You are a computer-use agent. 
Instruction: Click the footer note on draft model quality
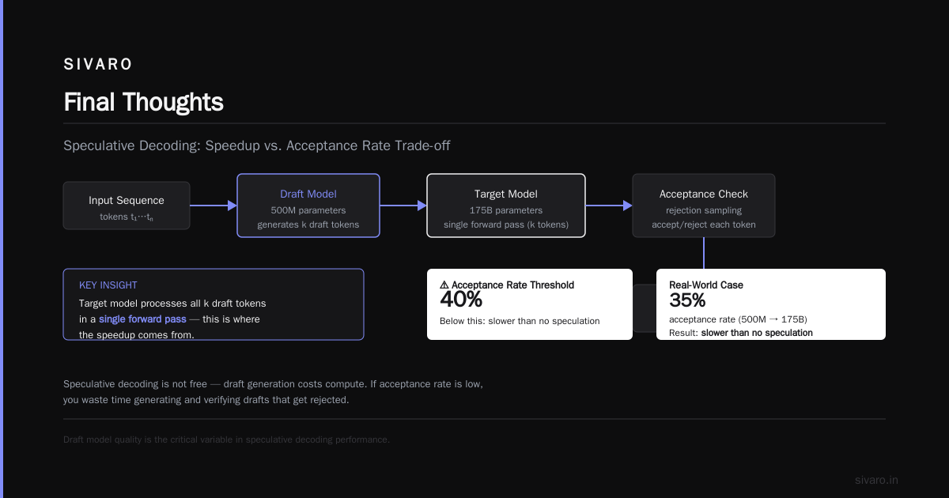[x=226, y=440]
